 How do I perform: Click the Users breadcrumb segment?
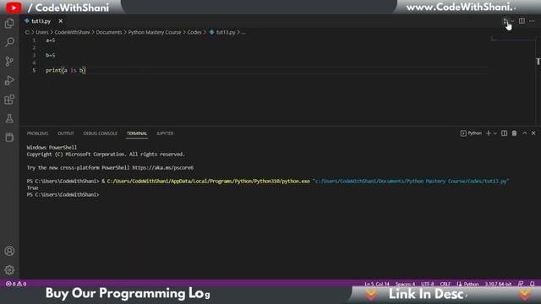tap(42, 32)
